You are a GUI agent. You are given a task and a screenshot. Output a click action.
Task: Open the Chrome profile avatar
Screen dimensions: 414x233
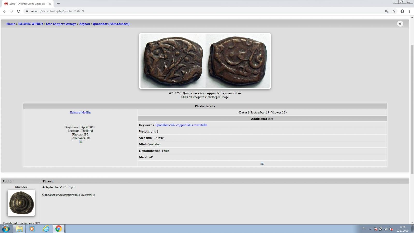click(x=402, y=11)
